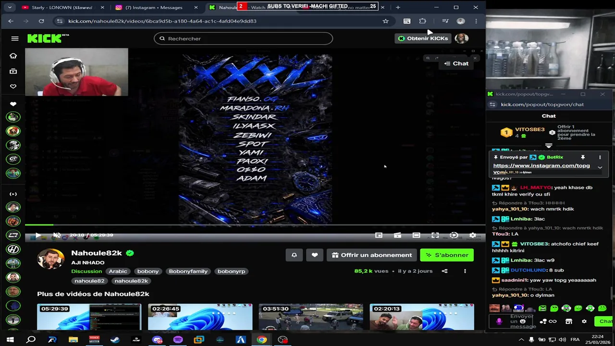Focus the Rechercher search field
615x346 pixels.
(x=243, y=38)
